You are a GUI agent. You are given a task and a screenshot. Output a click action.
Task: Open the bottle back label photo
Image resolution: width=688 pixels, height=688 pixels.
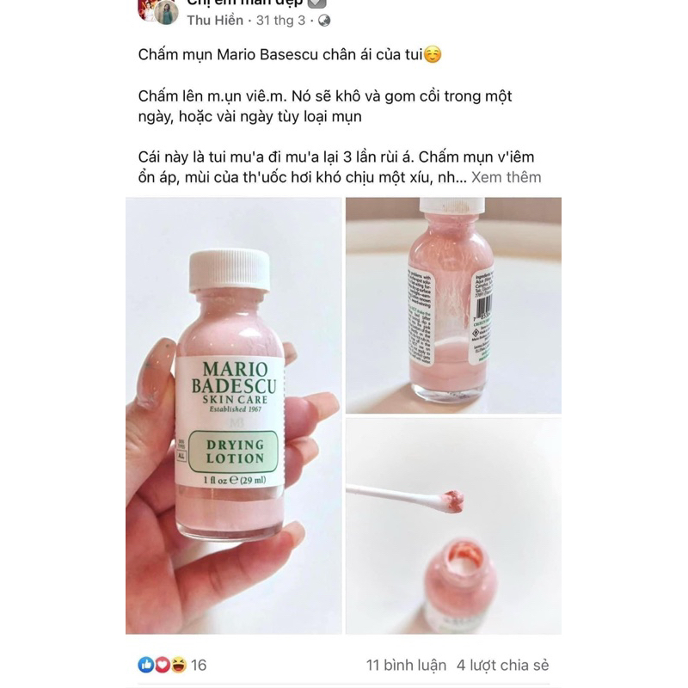453,305
